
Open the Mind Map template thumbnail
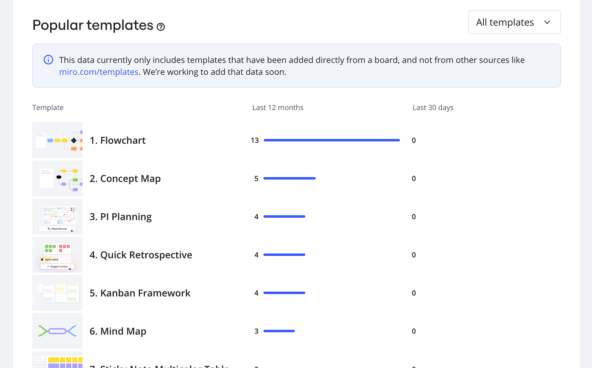coord(57,331)
